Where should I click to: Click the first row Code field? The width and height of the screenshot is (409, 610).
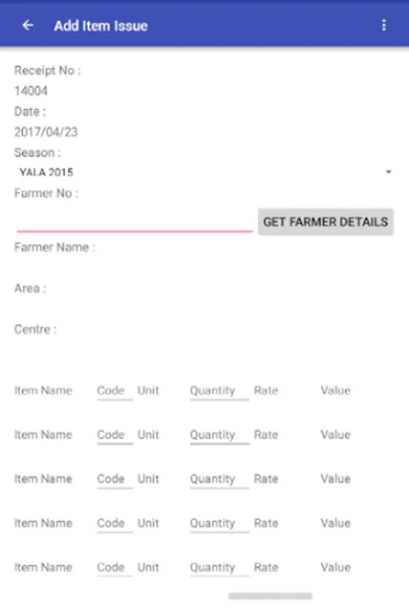point(114,391)
